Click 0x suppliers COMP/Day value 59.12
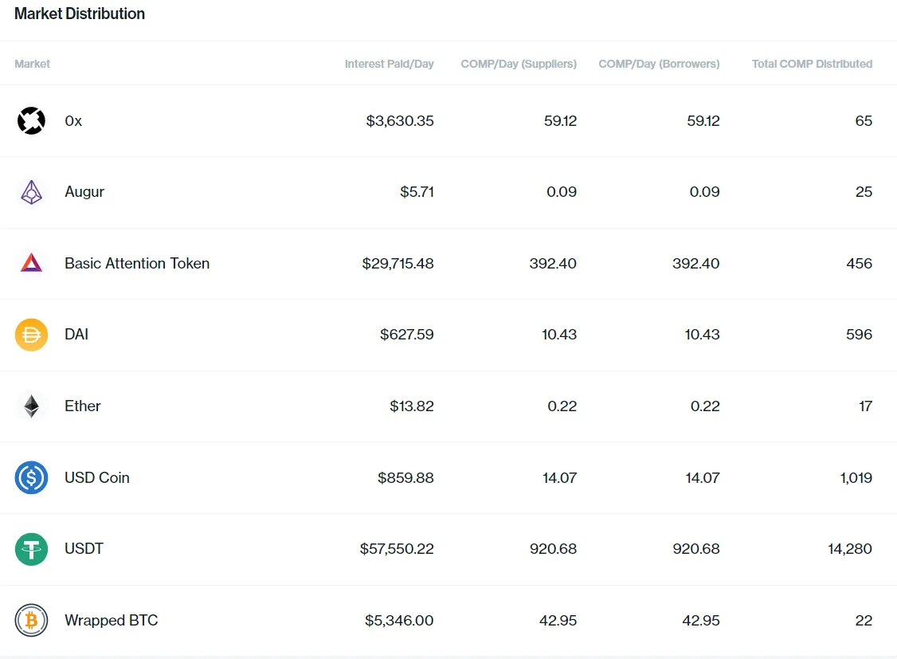Viewport: 897px width, 659px height. (561, 120)
